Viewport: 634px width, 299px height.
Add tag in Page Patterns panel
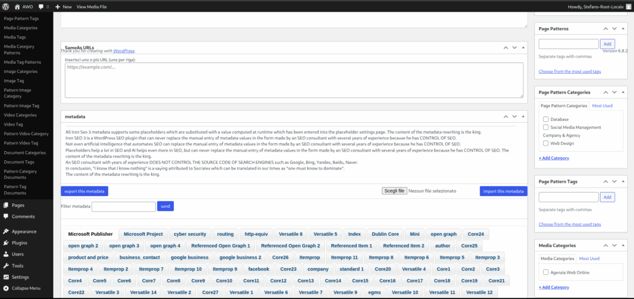[x=607, y=44]
